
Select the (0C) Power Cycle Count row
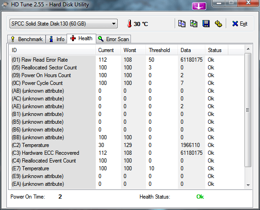127,83
